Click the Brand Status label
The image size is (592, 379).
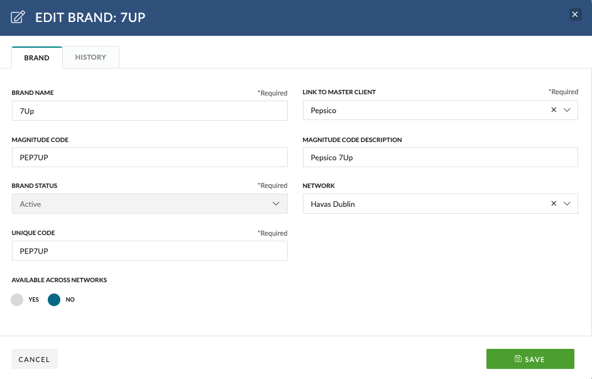(35, 185)
